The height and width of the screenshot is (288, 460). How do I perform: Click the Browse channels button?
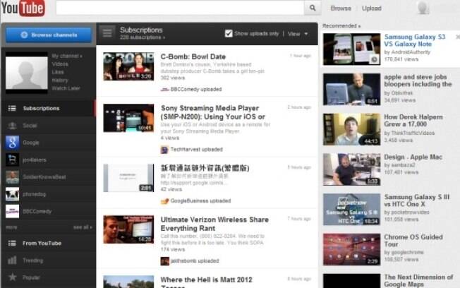(x=49, y=35)
